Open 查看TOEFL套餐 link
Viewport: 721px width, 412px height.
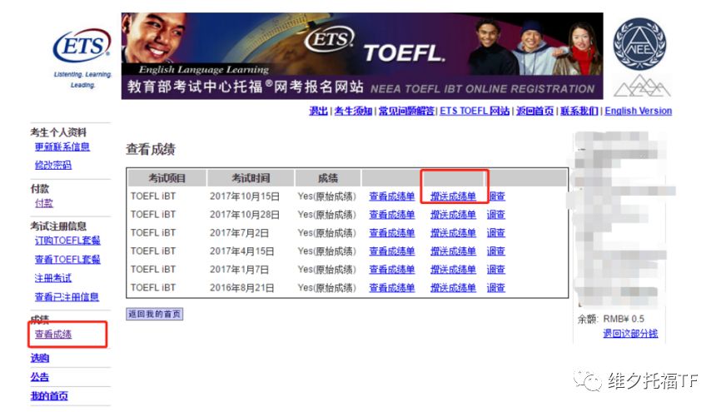click(x=67, y=259)
